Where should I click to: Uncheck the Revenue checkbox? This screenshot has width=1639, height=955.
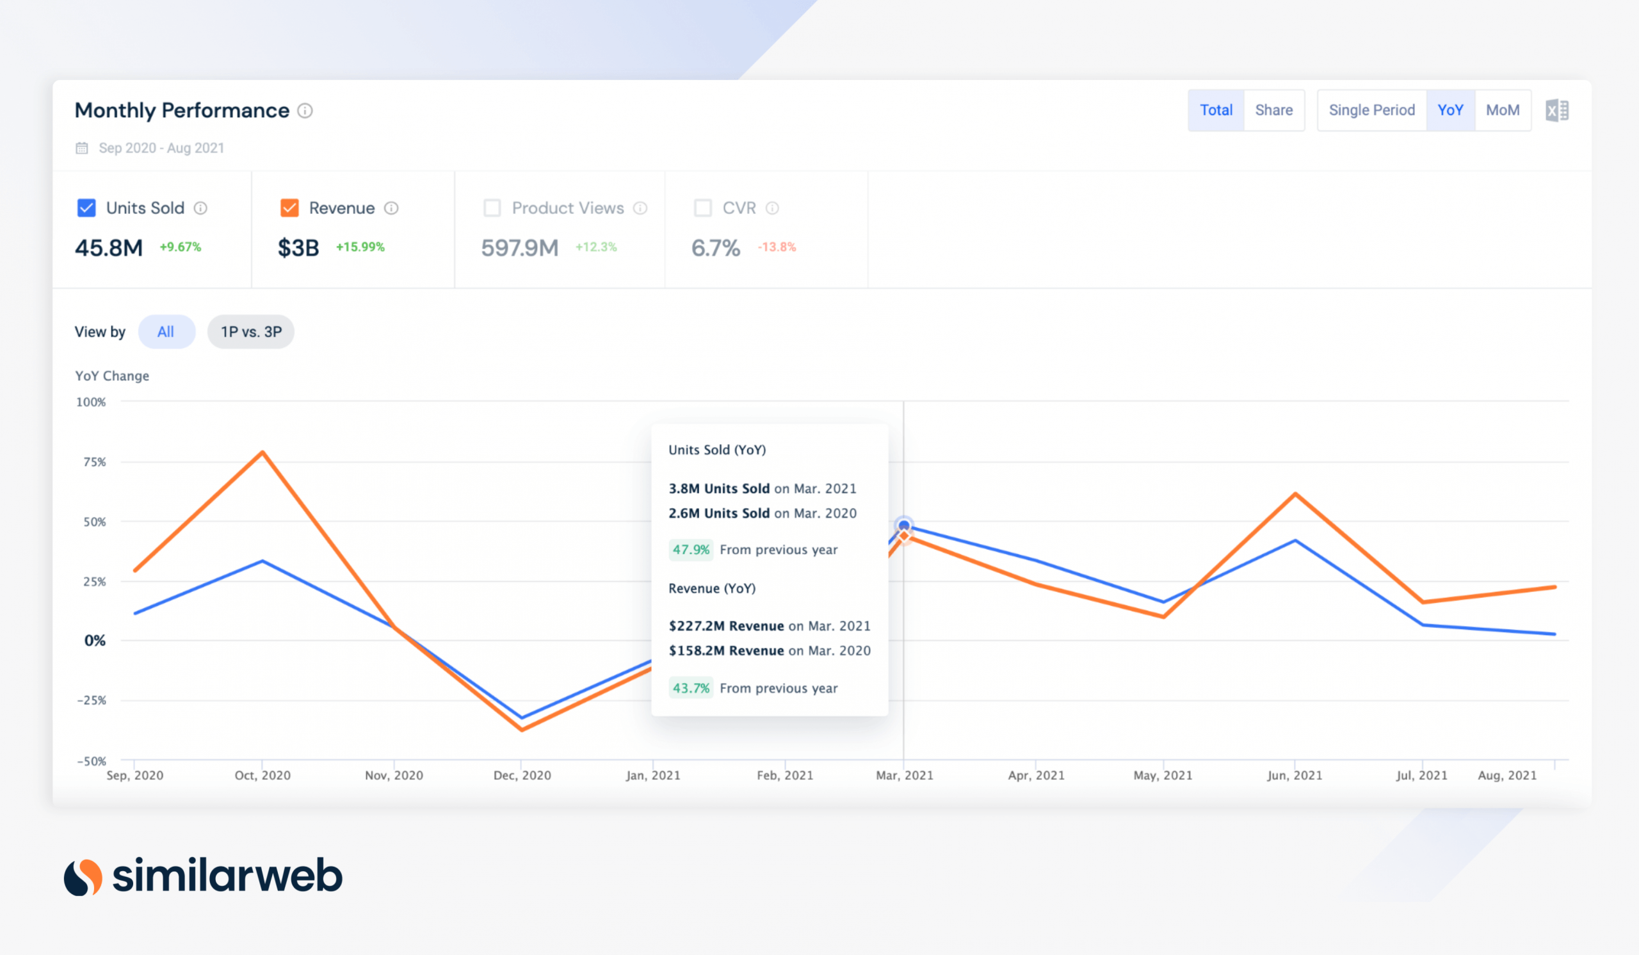289,208
